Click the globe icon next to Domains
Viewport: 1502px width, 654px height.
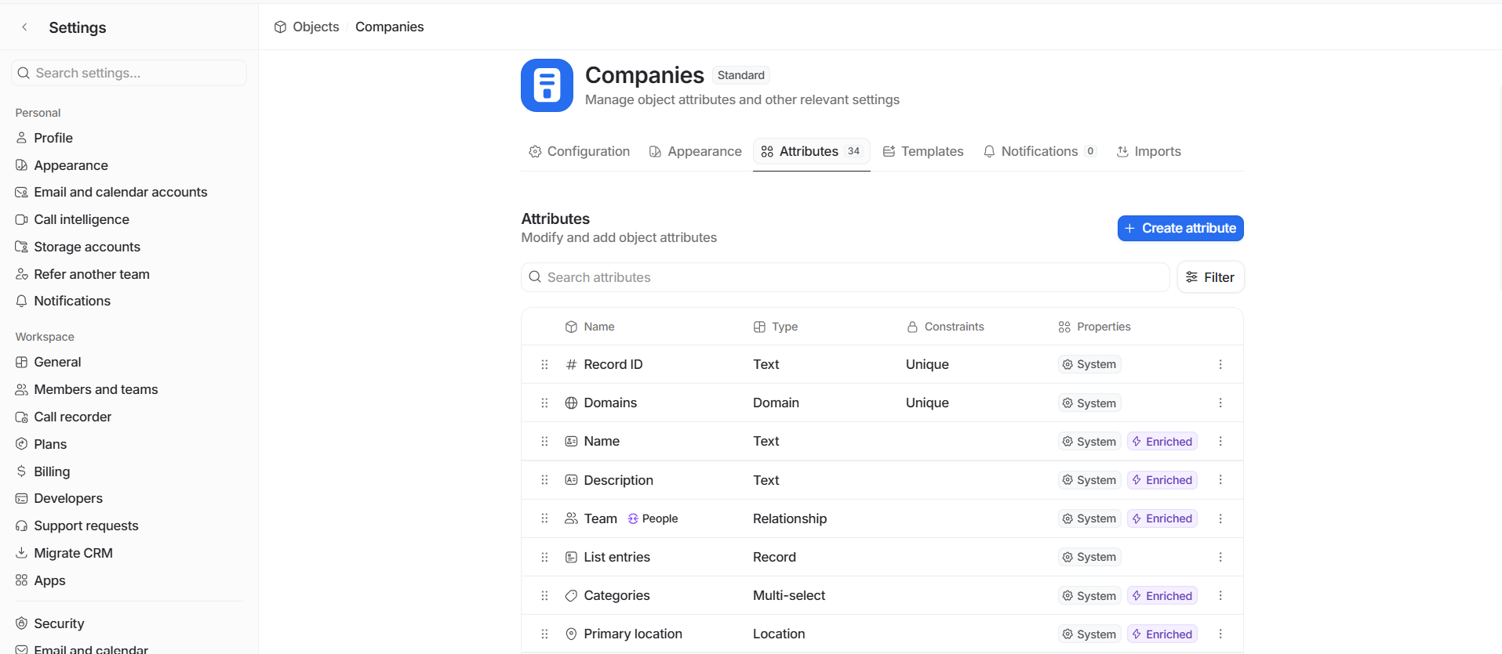click(571, 403)
